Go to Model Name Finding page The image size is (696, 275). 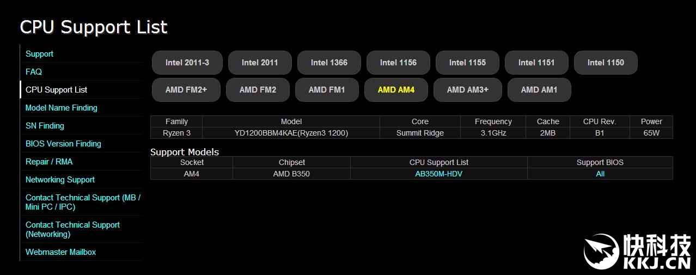tap(62, 108)
